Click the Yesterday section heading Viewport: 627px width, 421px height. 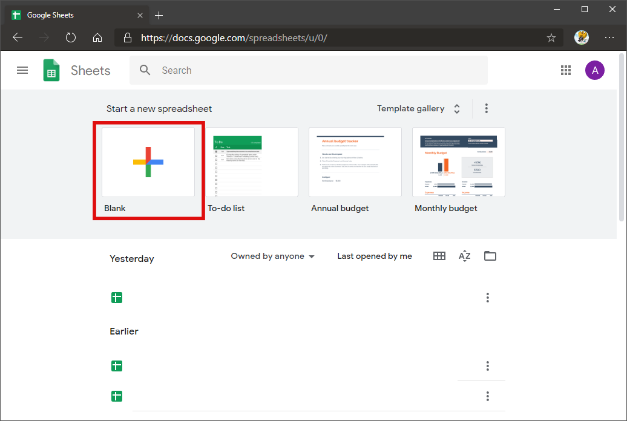click(132, 259)
